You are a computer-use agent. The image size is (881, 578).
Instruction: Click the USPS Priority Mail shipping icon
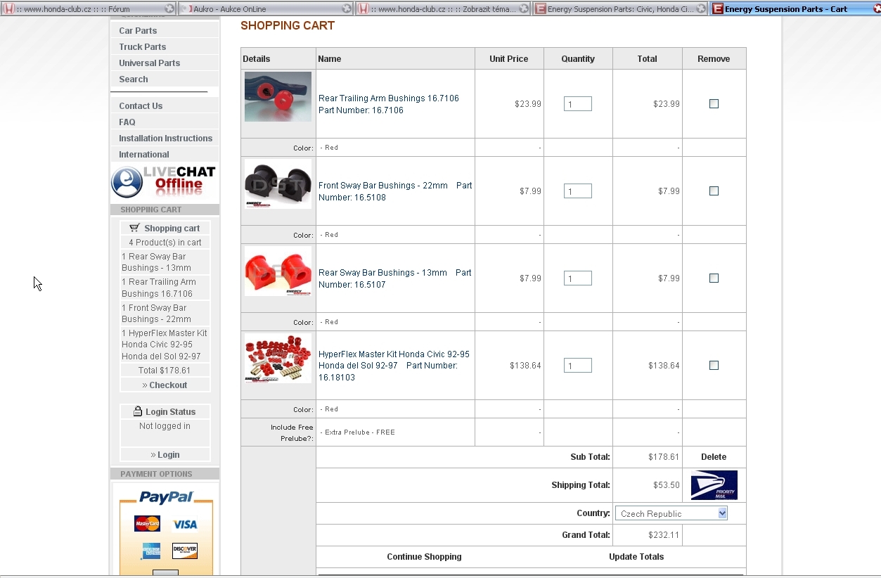pos(714,485)
